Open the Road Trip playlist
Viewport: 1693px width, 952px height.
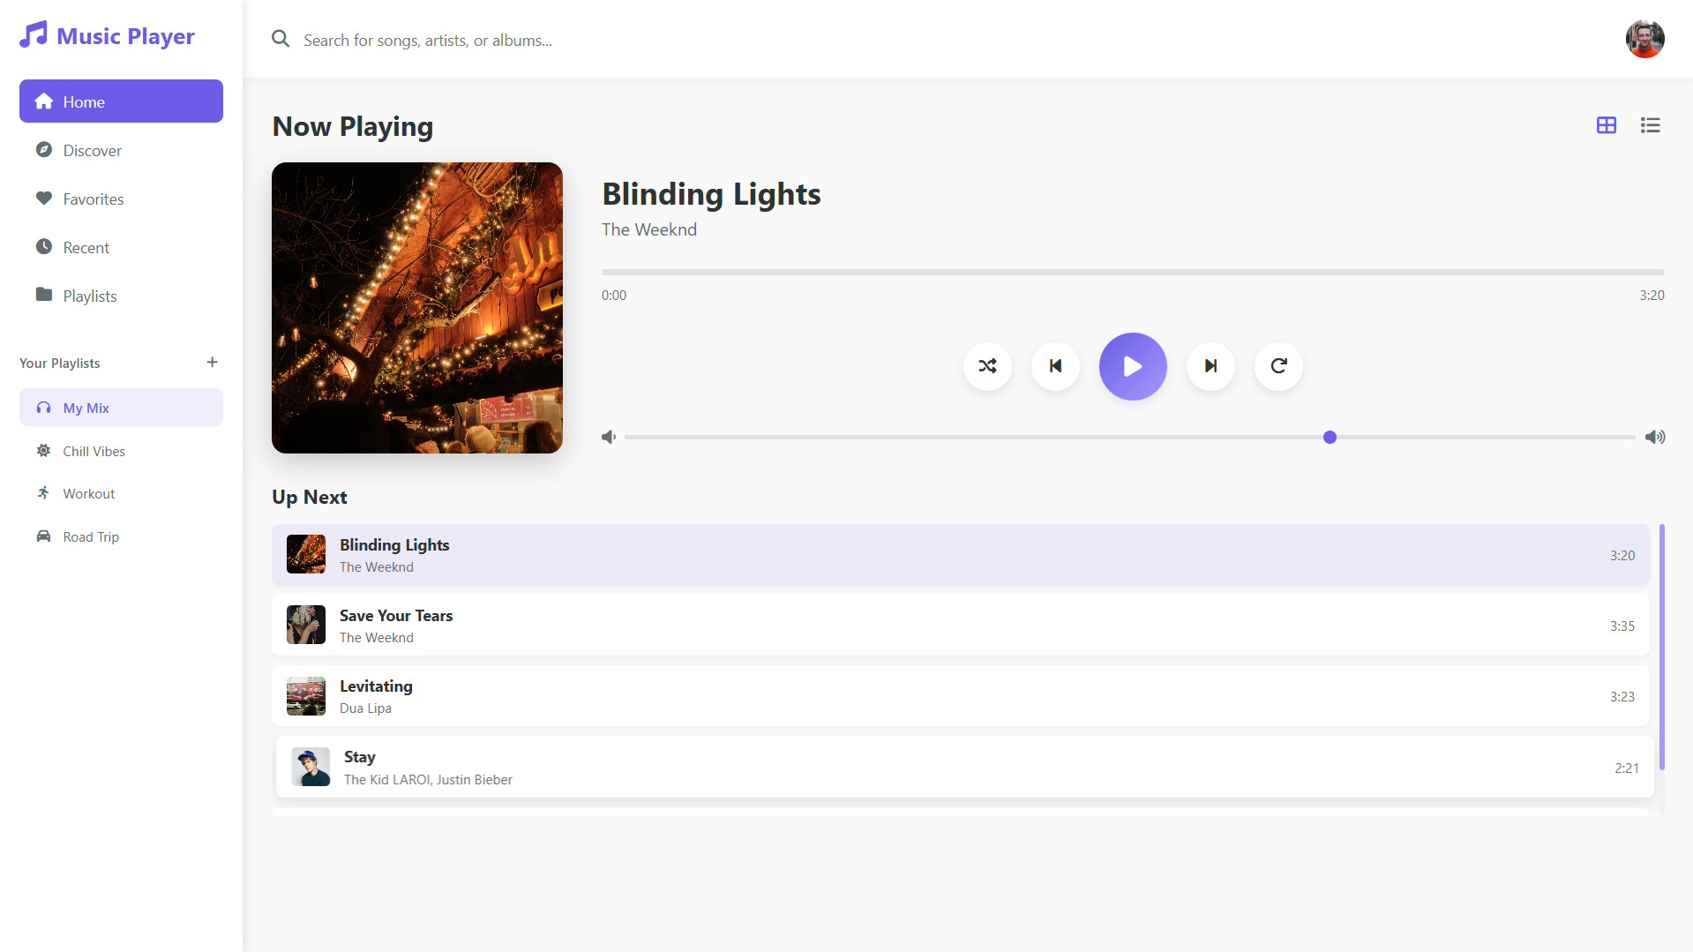pyautogui.click(x=121, y=536)
